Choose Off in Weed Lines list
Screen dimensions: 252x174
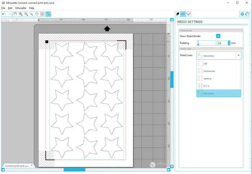pyautogui.click(x=219, y=64)
